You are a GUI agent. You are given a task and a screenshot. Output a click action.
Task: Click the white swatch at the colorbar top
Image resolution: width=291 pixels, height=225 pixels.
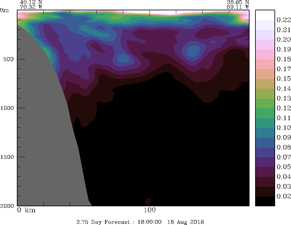point(265,15)
